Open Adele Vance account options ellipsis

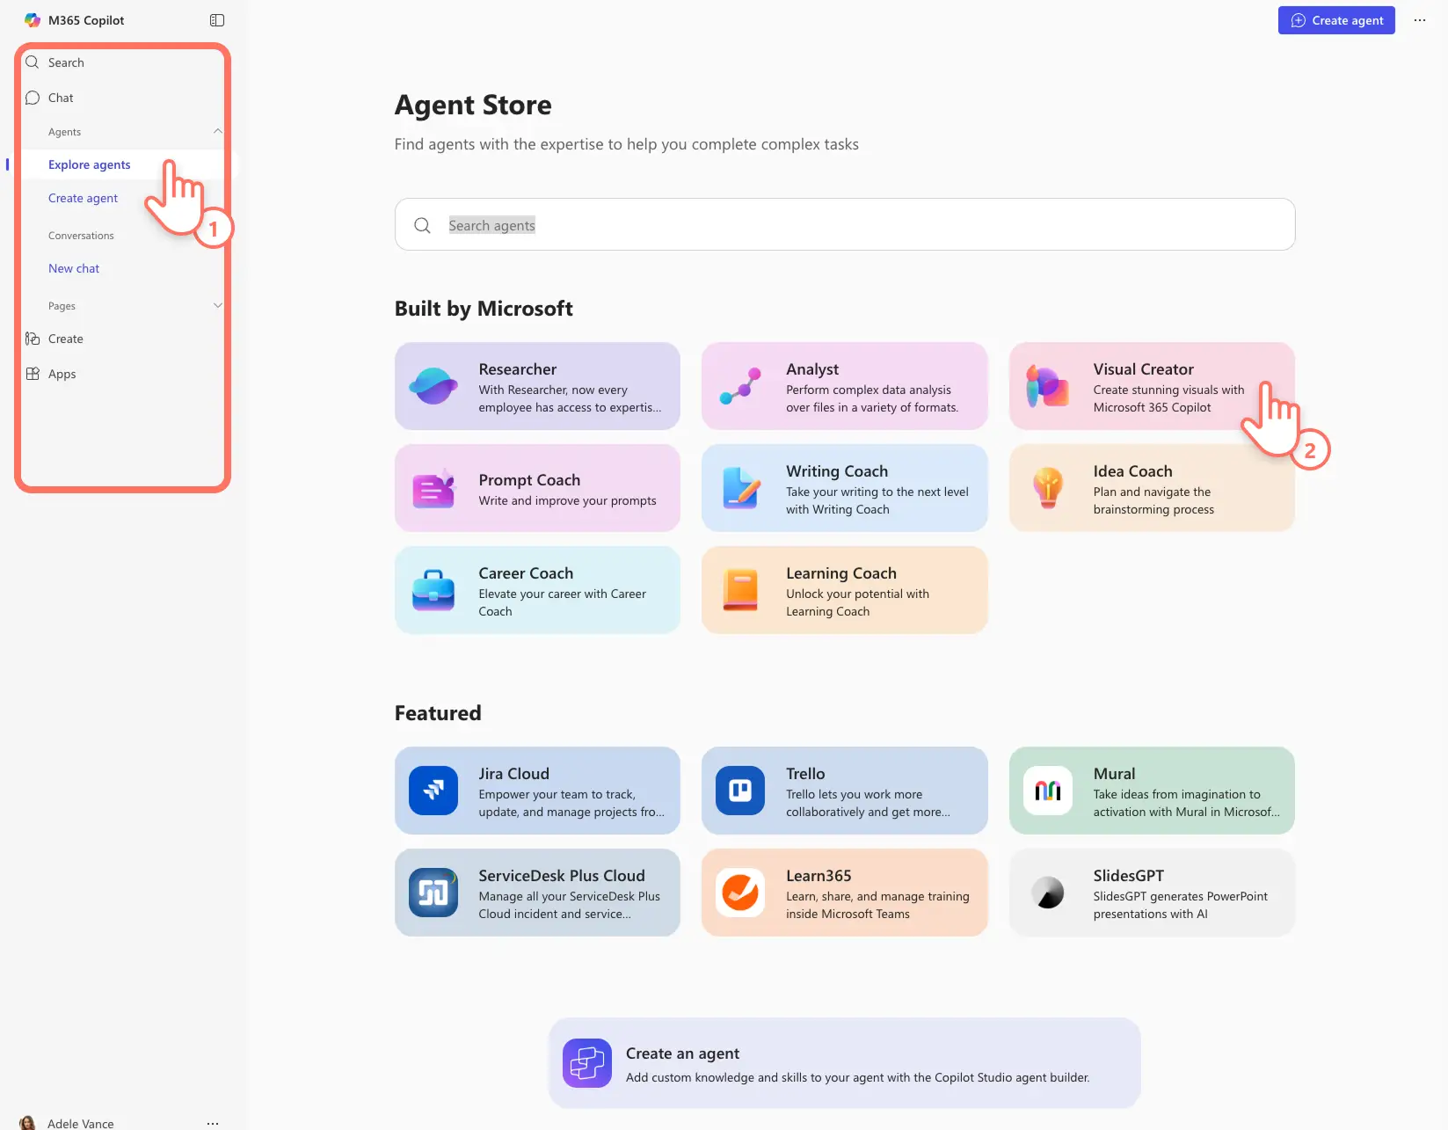tap(213, 1123)
